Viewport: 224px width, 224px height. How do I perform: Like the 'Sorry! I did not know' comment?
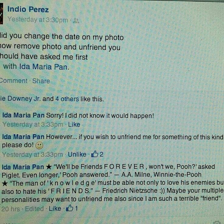point(74,124)
